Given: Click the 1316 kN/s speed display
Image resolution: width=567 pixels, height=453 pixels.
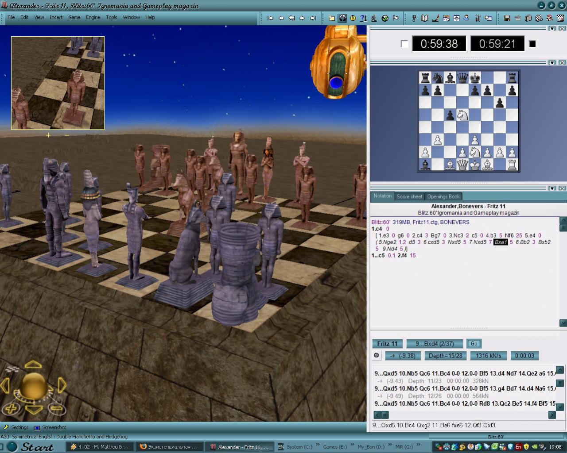Looking at the screenshot, I should pyautogui.click(x=489, y=356).
